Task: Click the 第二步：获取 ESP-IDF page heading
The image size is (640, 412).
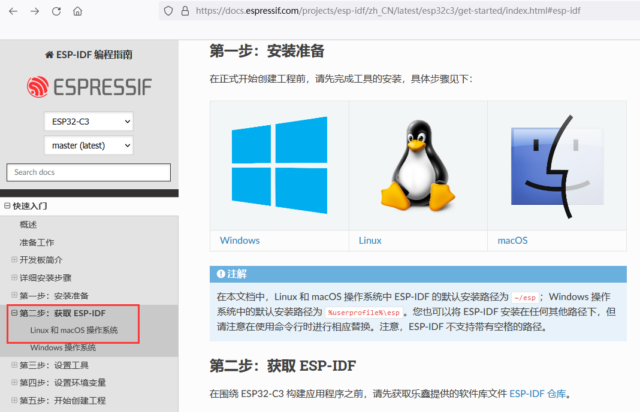Action: [282, 366]
